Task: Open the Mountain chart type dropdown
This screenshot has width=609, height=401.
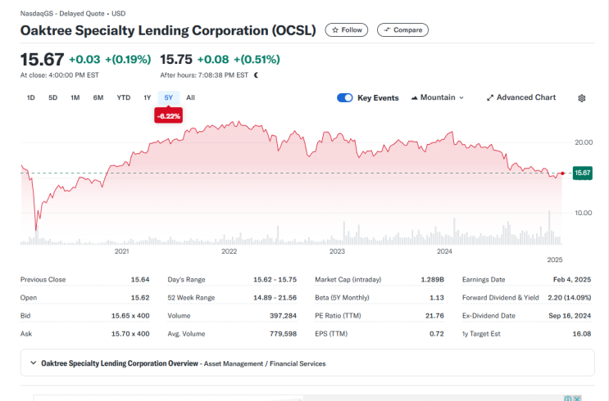Action: coord(437,97)
